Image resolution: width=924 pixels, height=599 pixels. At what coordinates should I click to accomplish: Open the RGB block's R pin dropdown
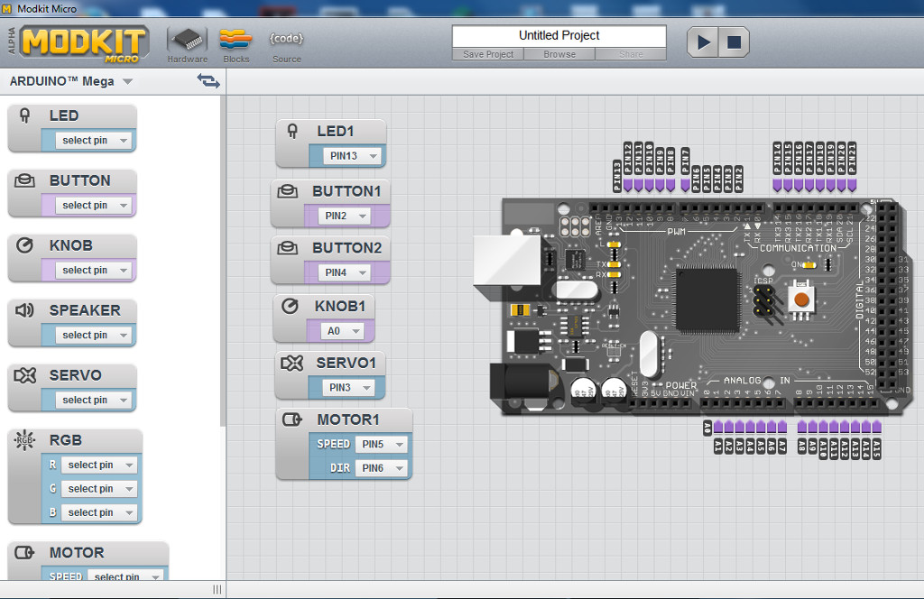[99, 465]
